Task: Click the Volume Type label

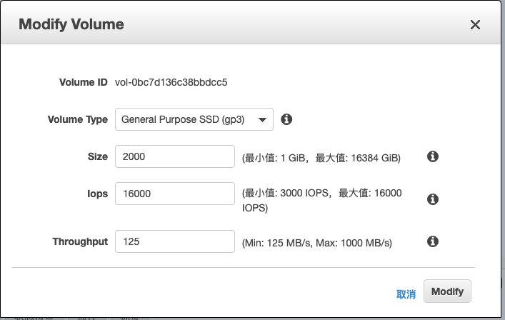Action: tap(77, 119)
